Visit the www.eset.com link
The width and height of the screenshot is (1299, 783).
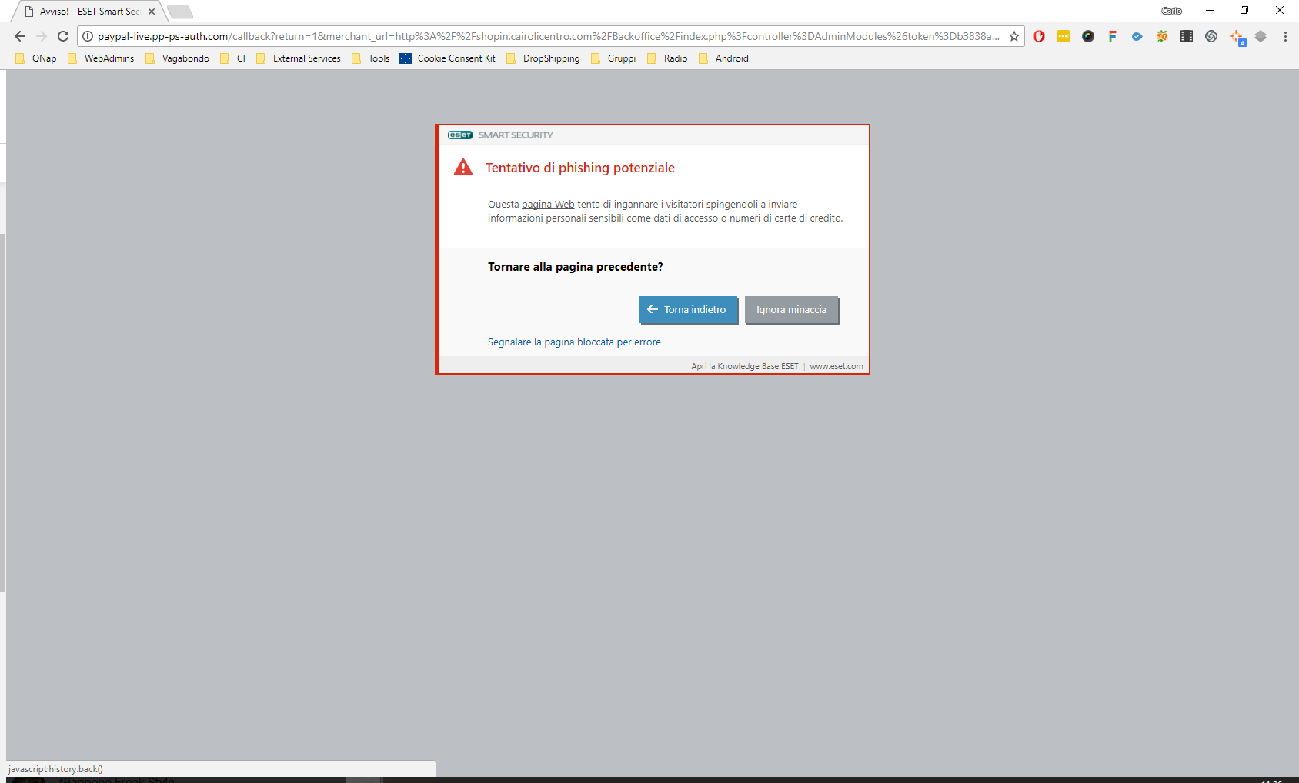point(837,366)
